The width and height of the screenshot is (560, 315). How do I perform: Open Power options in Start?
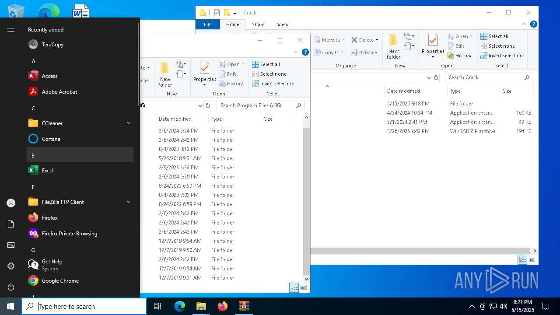pos(11,287)
